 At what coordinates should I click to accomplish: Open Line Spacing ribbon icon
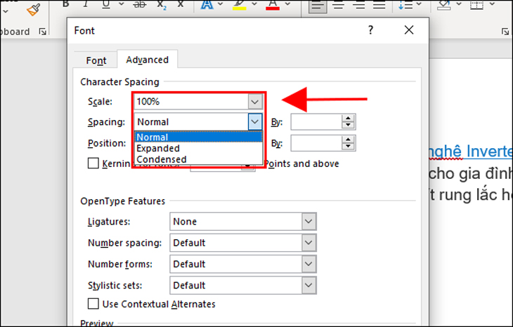405,5
